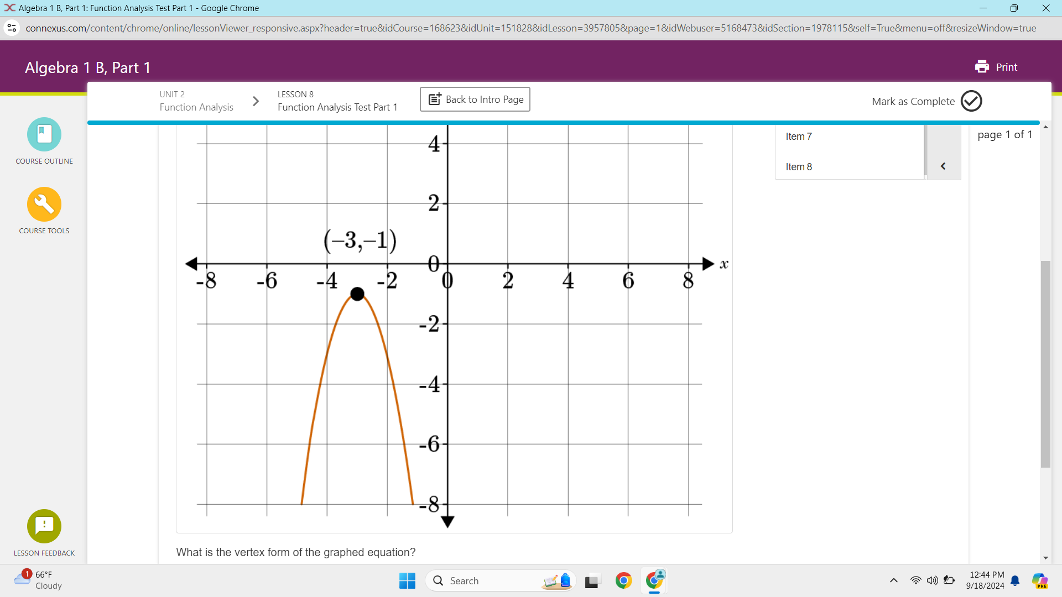Image resolution: width=1062 pixels, height=597 pixels.
Task: Open Google Chrome from the taskbar
Action: [623, 581]
